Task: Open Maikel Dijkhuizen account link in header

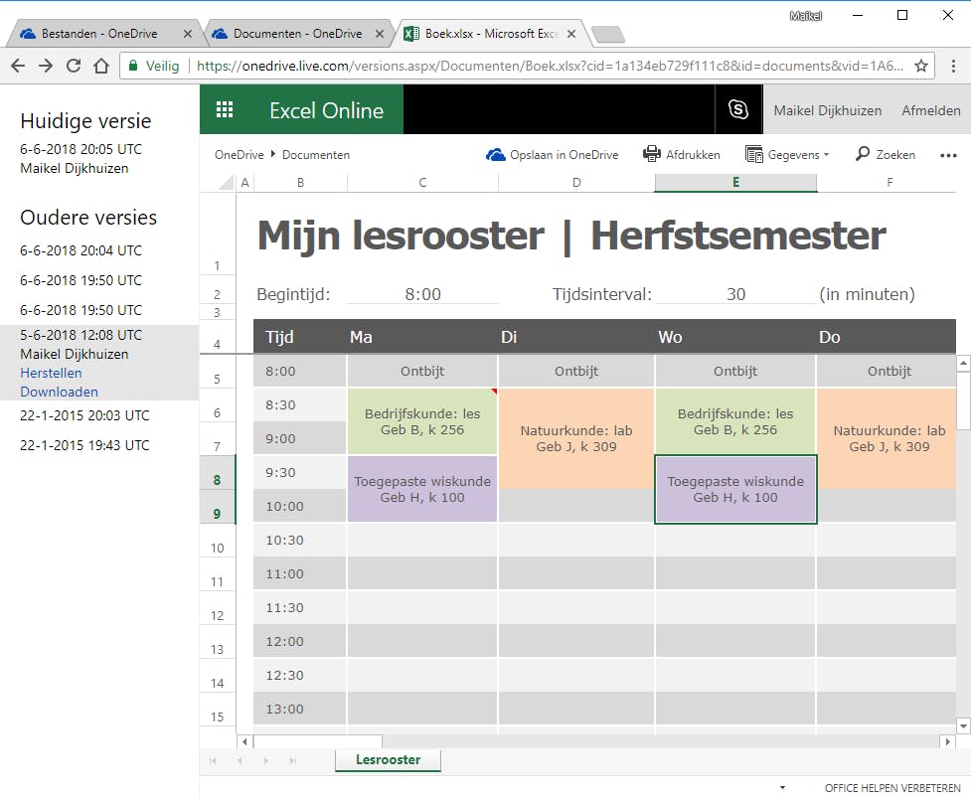Action: pos(827,110)
